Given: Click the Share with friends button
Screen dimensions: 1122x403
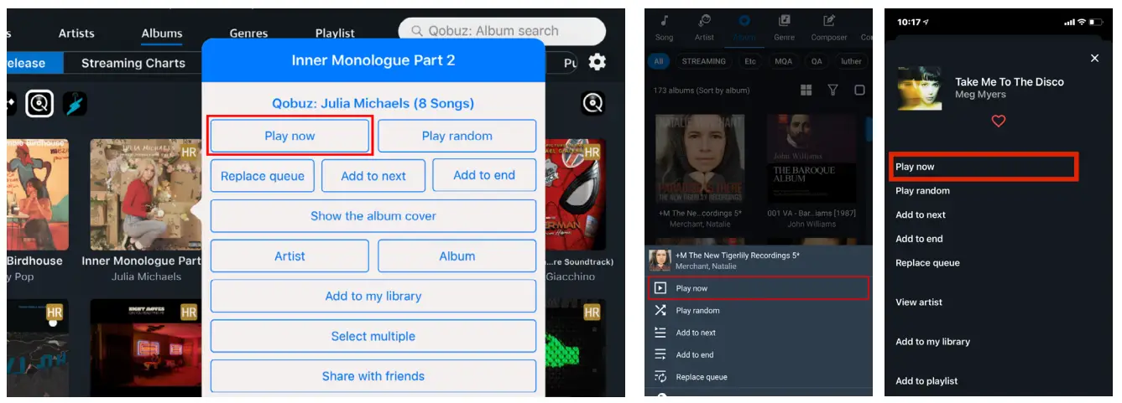Looking at the screenshot, I should click(x=373, y=376).
